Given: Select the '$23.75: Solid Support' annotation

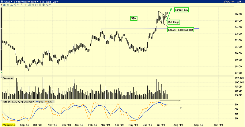Looking at the screenshot, I should click(180, 30).
